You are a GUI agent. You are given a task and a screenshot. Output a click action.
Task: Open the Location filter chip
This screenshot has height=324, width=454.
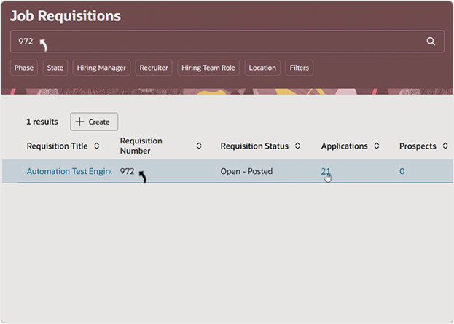(x=262, y=68)
